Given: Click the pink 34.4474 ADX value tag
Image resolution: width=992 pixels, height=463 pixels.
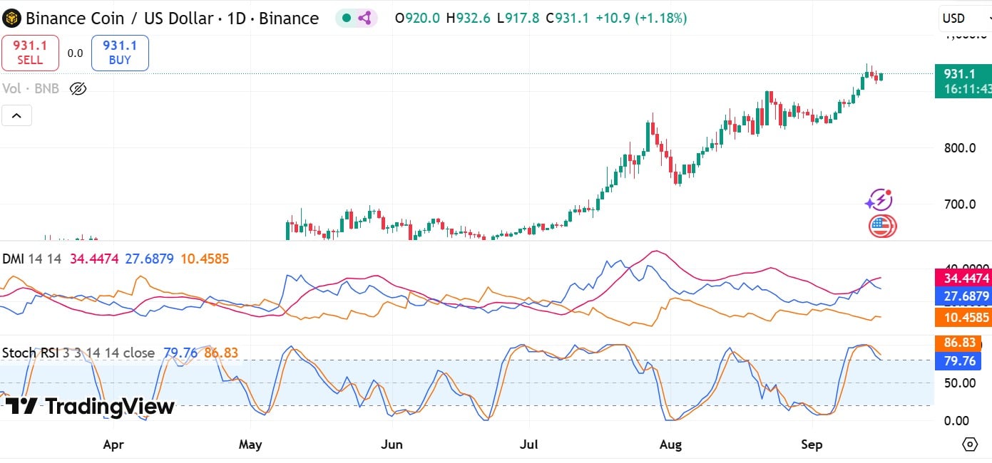Looking at the screenshot, I should 962,278.
